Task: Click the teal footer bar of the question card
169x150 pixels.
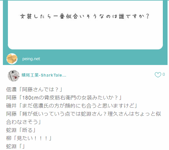Action: 85,57
